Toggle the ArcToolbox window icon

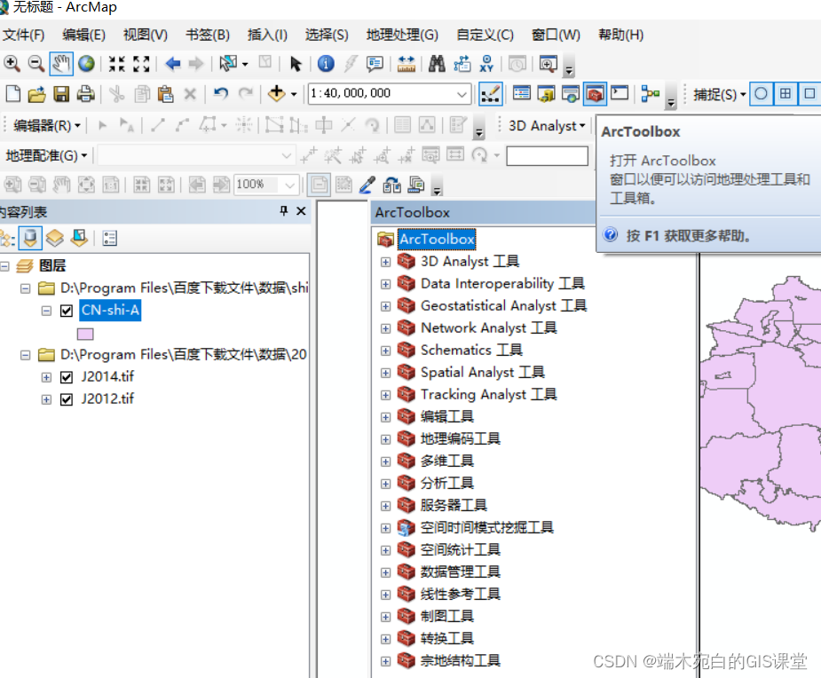point(596,94)
